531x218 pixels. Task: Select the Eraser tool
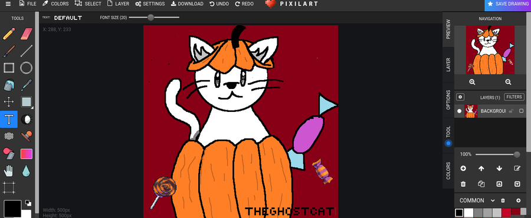[27, 34]
